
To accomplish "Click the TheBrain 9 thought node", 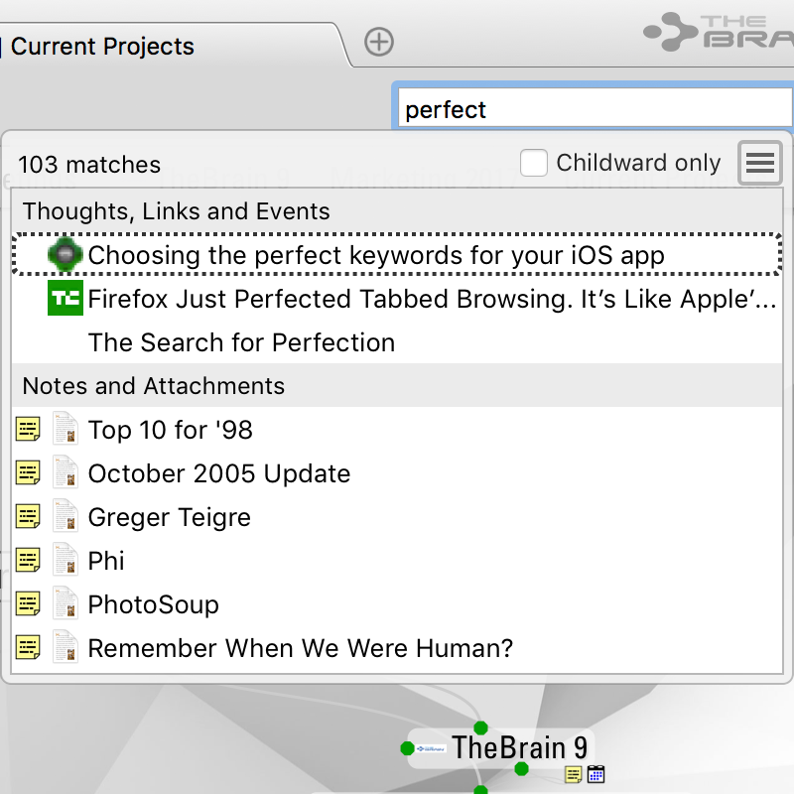I will (x=520, y=747).
